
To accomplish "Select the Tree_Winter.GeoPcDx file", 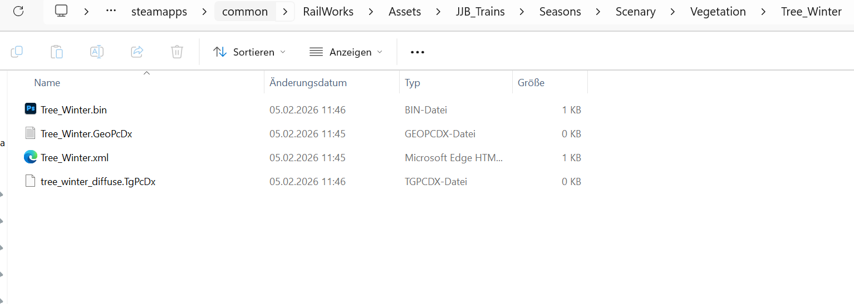I will 86,134.
